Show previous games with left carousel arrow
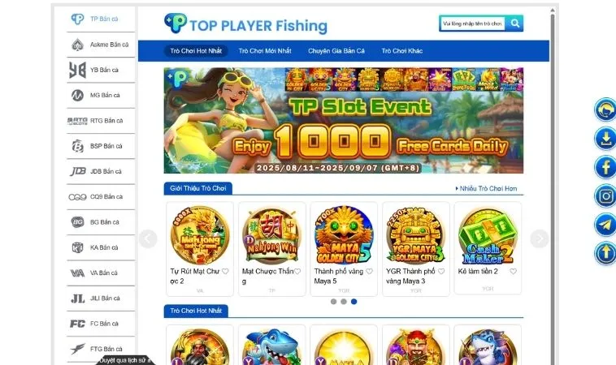 [x=148, y=238]
